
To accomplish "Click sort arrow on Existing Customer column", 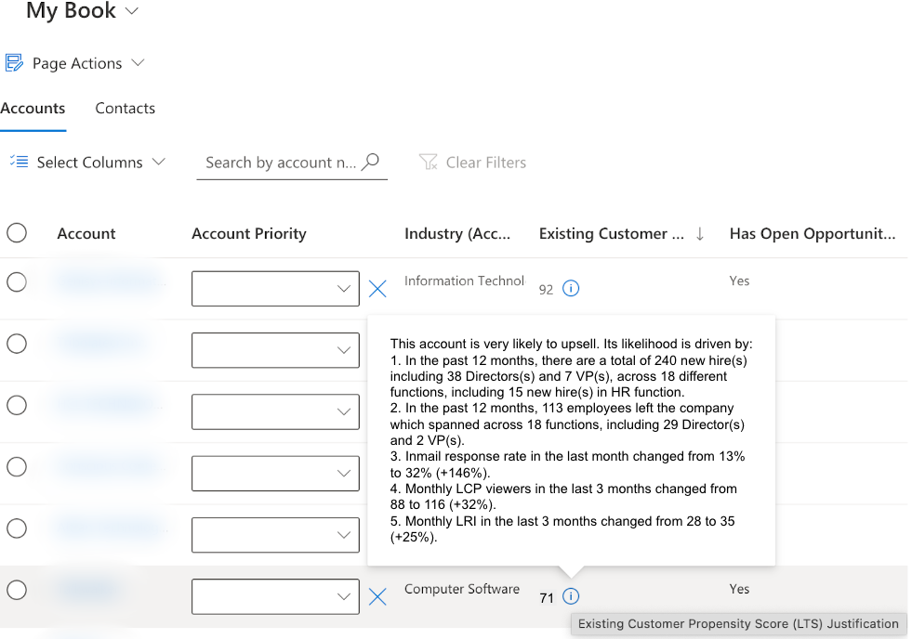I will pyautogui.click(x=700, y=234).
